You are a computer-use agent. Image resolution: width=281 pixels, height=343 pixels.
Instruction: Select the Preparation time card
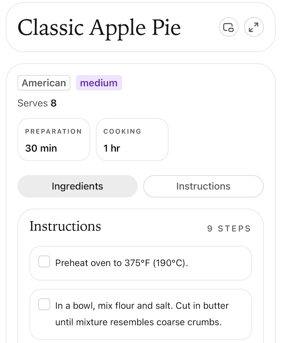pos(54,140)
